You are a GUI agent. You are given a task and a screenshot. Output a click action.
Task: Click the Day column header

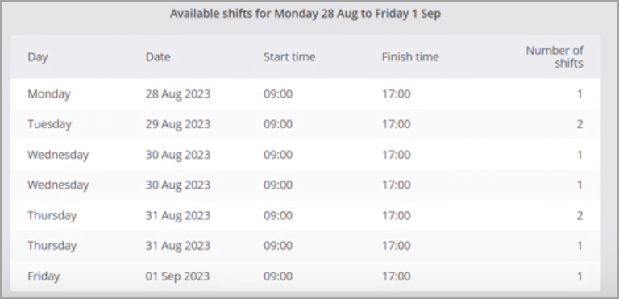(38, 57)
